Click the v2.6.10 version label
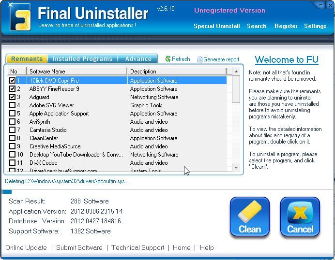The height and width of the screenshot is (260, 335). (166, 9)
